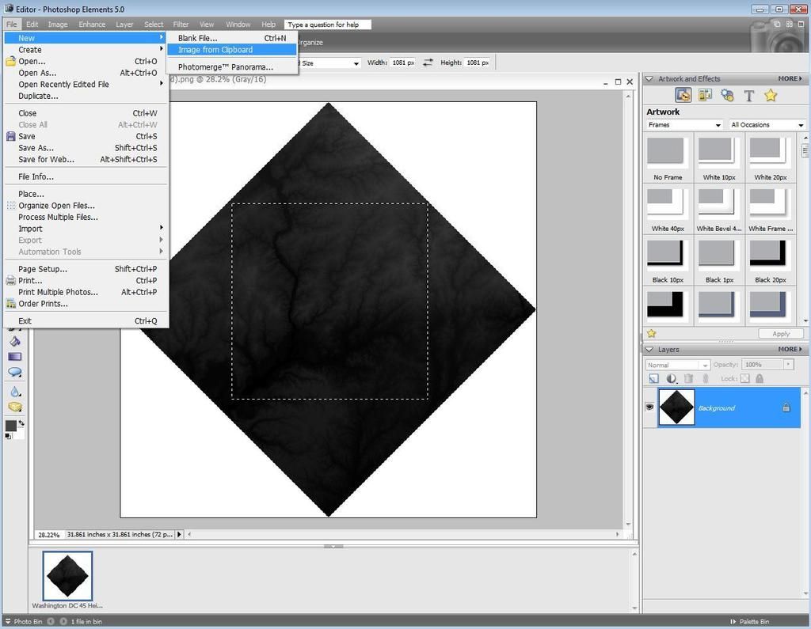The height and width of the screenshot is (629, 811).
Task: Select the Paint Bucket tool
Action: pos(15,341)
